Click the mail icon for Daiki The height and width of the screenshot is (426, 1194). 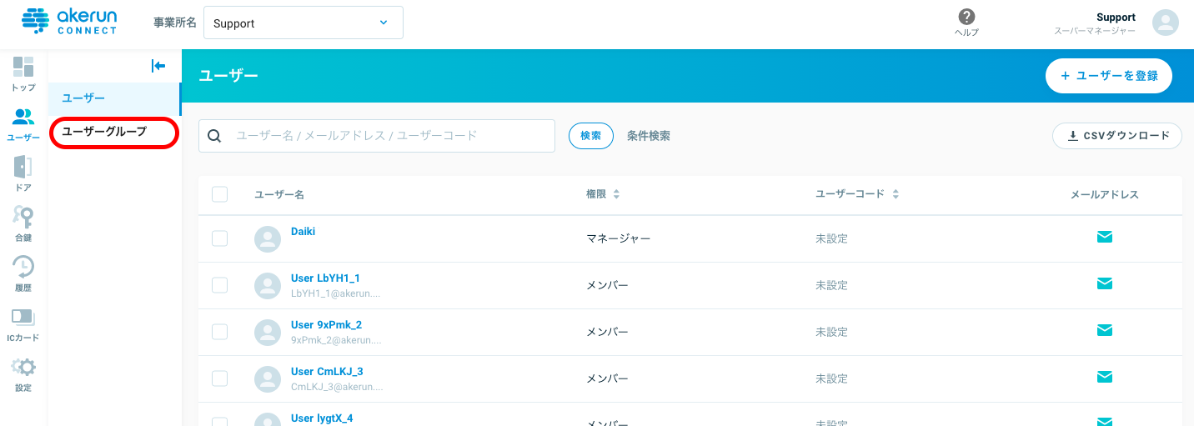[1105, 237]
